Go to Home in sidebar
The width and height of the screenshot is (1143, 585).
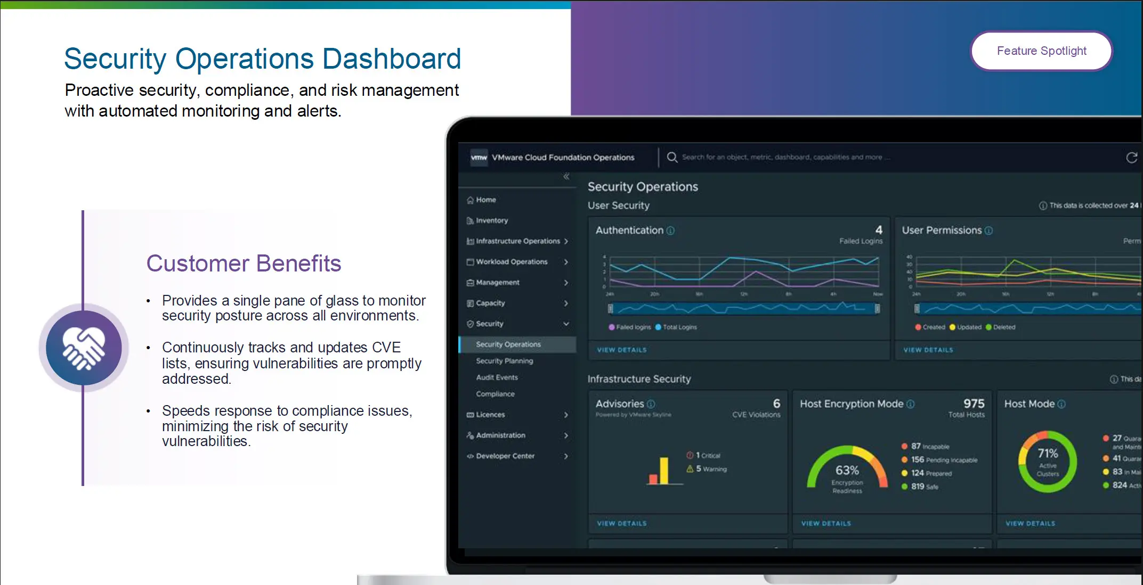click(x=486, y=200)
